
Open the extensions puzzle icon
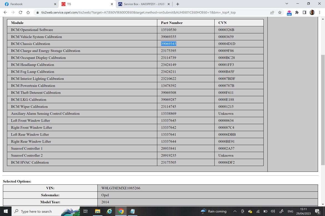(x=297, y=12)
